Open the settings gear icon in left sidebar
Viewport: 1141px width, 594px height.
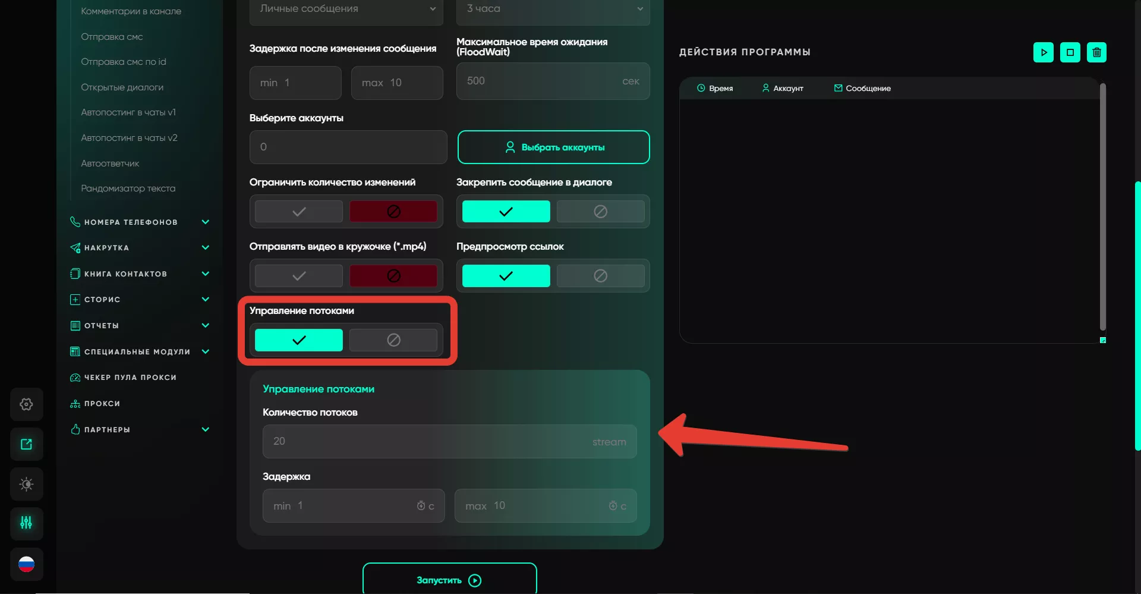pyautogui.click(x=26, y=404)
